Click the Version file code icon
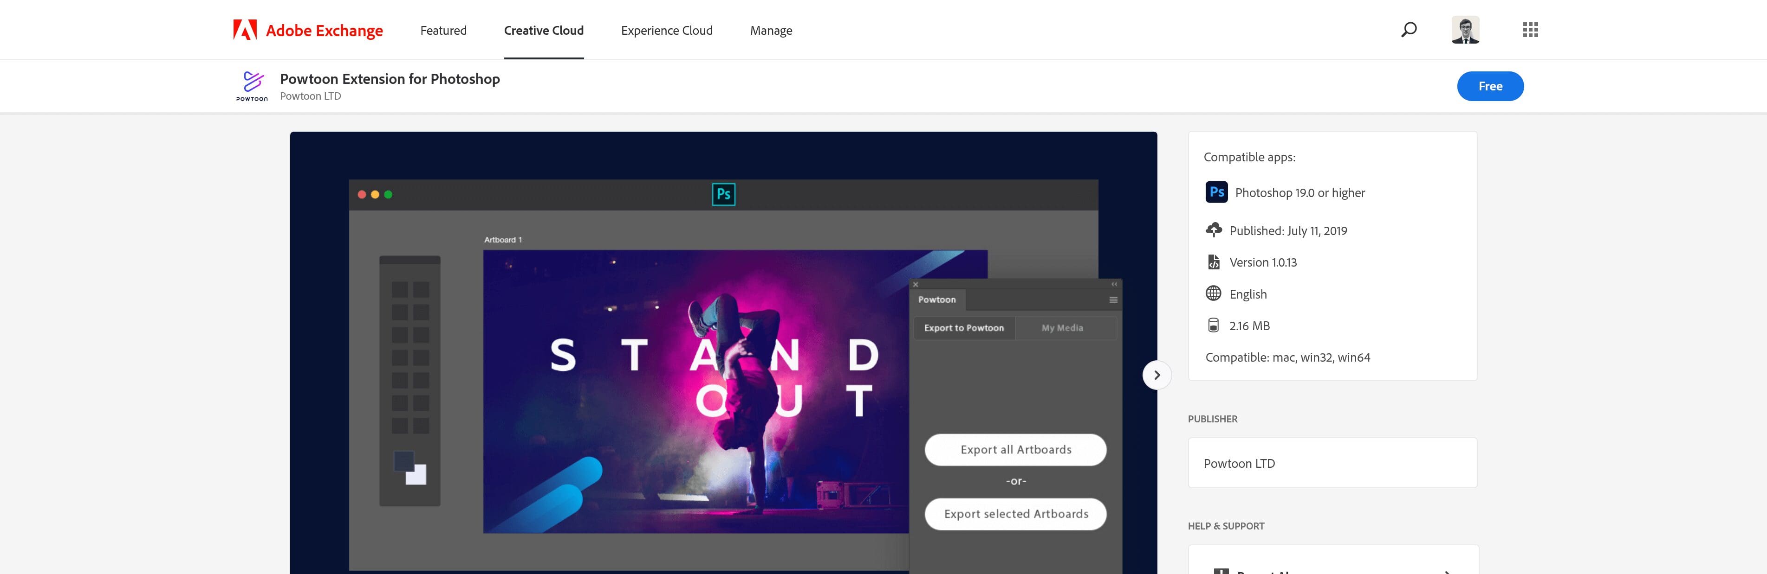1767x574 pixels. pos(1214,261)
